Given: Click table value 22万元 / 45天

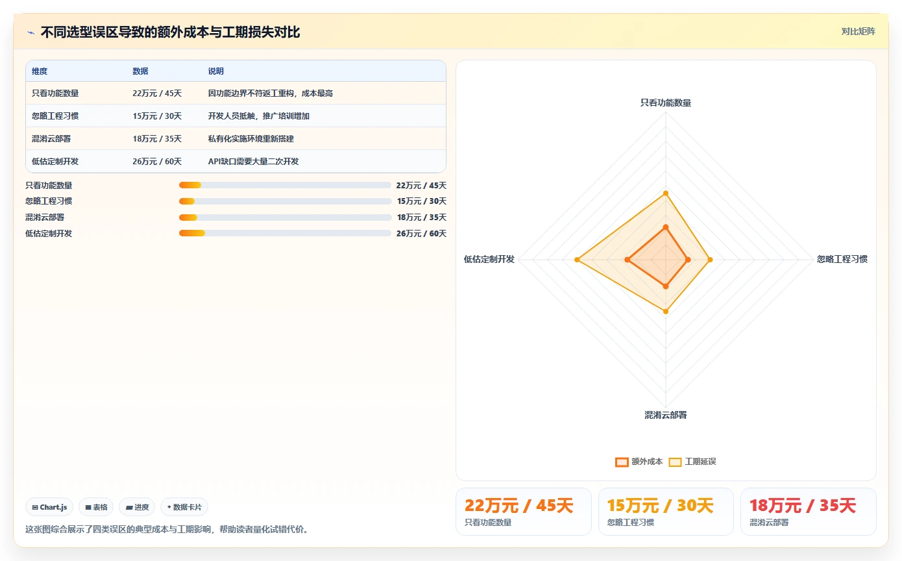Looking at the screenshot, I should [x=157, y=93].
